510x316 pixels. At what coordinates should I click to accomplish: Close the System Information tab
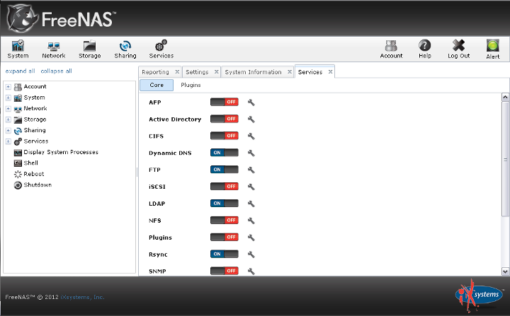click(290, 72)
